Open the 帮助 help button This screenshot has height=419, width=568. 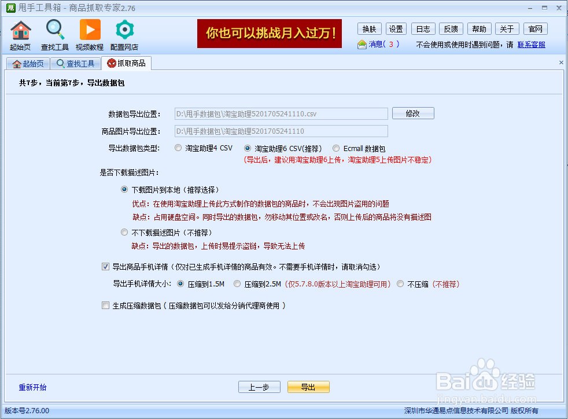(x=479, y=29)
